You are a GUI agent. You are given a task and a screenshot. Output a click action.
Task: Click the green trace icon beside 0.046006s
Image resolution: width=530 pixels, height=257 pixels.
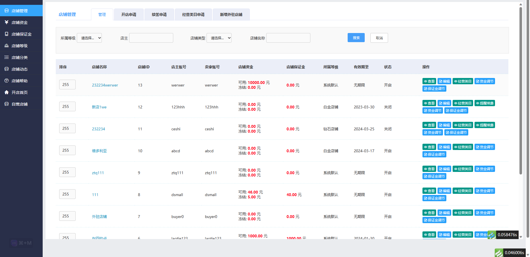[499, 253]
